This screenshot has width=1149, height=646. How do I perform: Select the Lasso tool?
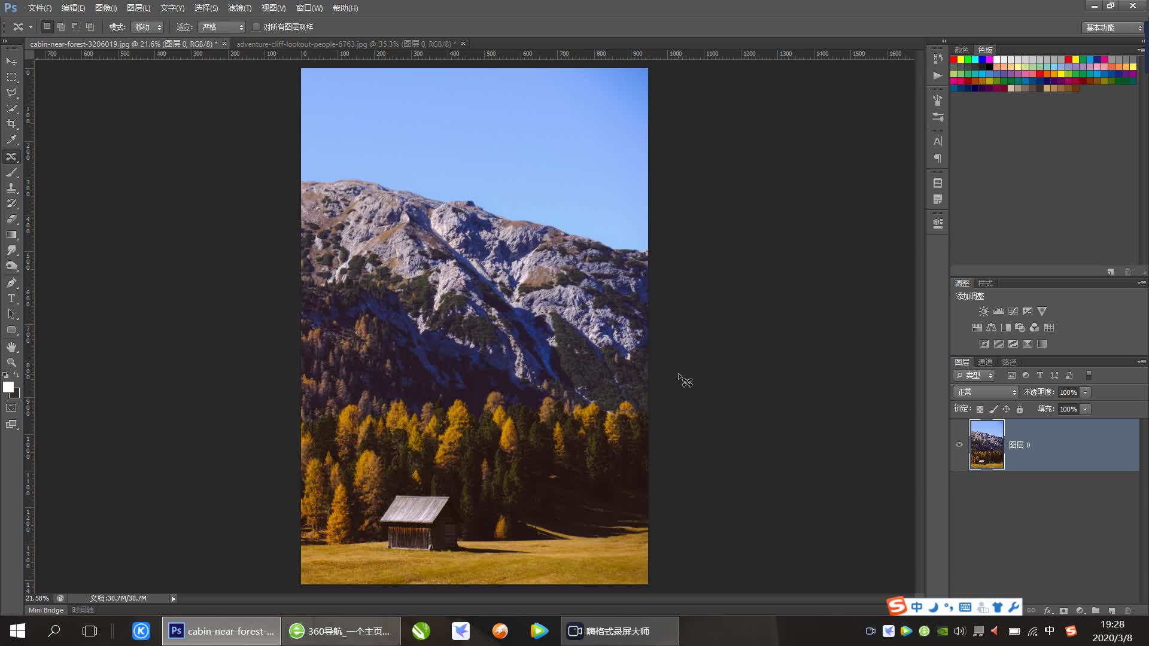11,93
